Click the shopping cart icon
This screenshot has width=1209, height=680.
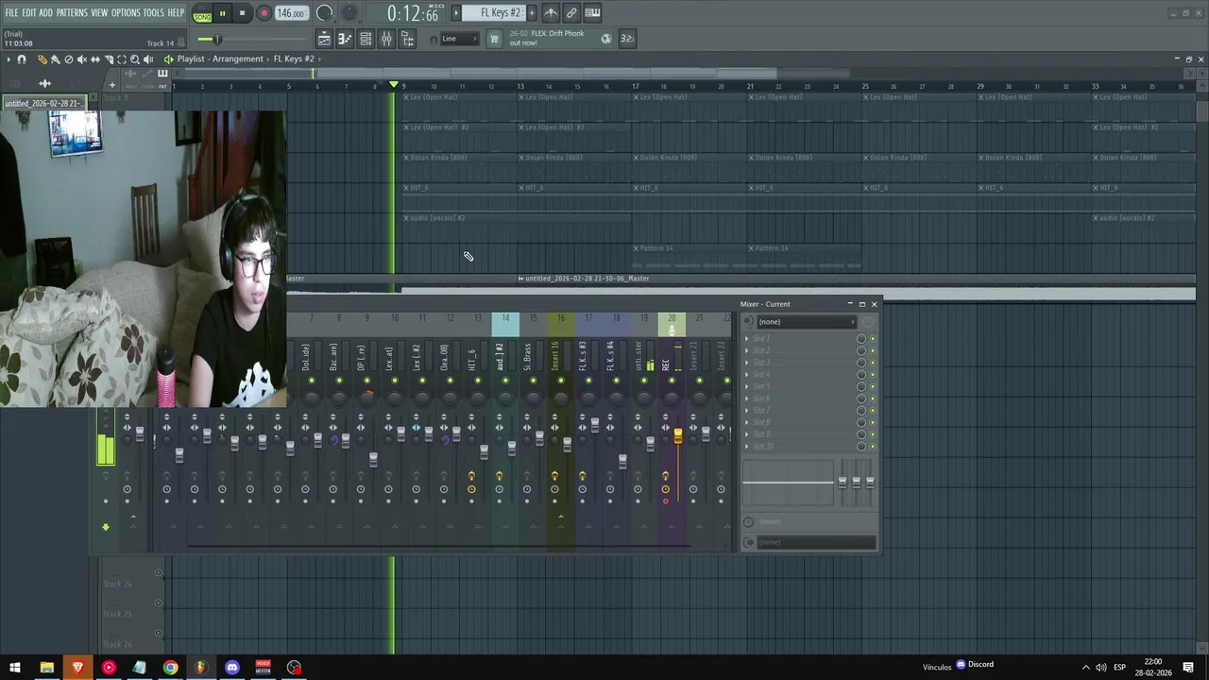(493, 39)
